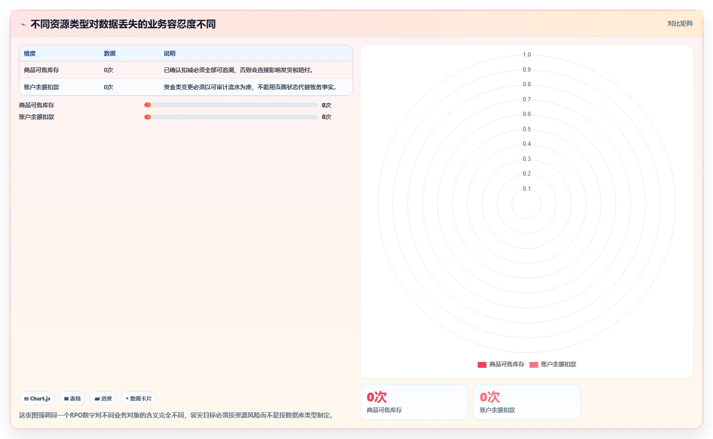Click the 商品可售库存 progress bar
The width and height of the screenshot is (713, 439).
pos(231,105)
